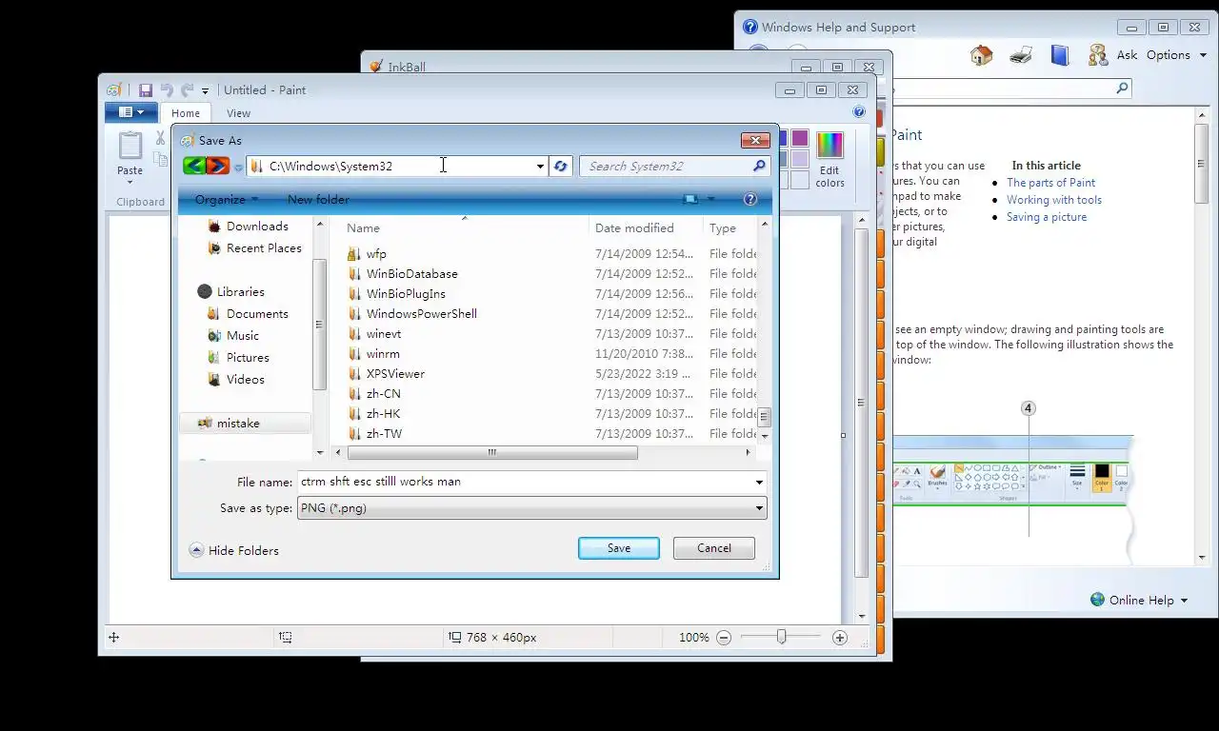Select the zh-HK folder
Screen dimensions: 1219x731
[374, 414]
